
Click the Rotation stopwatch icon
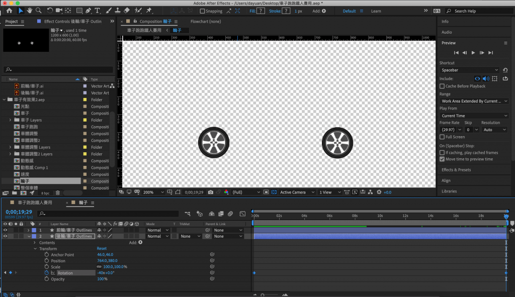47,273
